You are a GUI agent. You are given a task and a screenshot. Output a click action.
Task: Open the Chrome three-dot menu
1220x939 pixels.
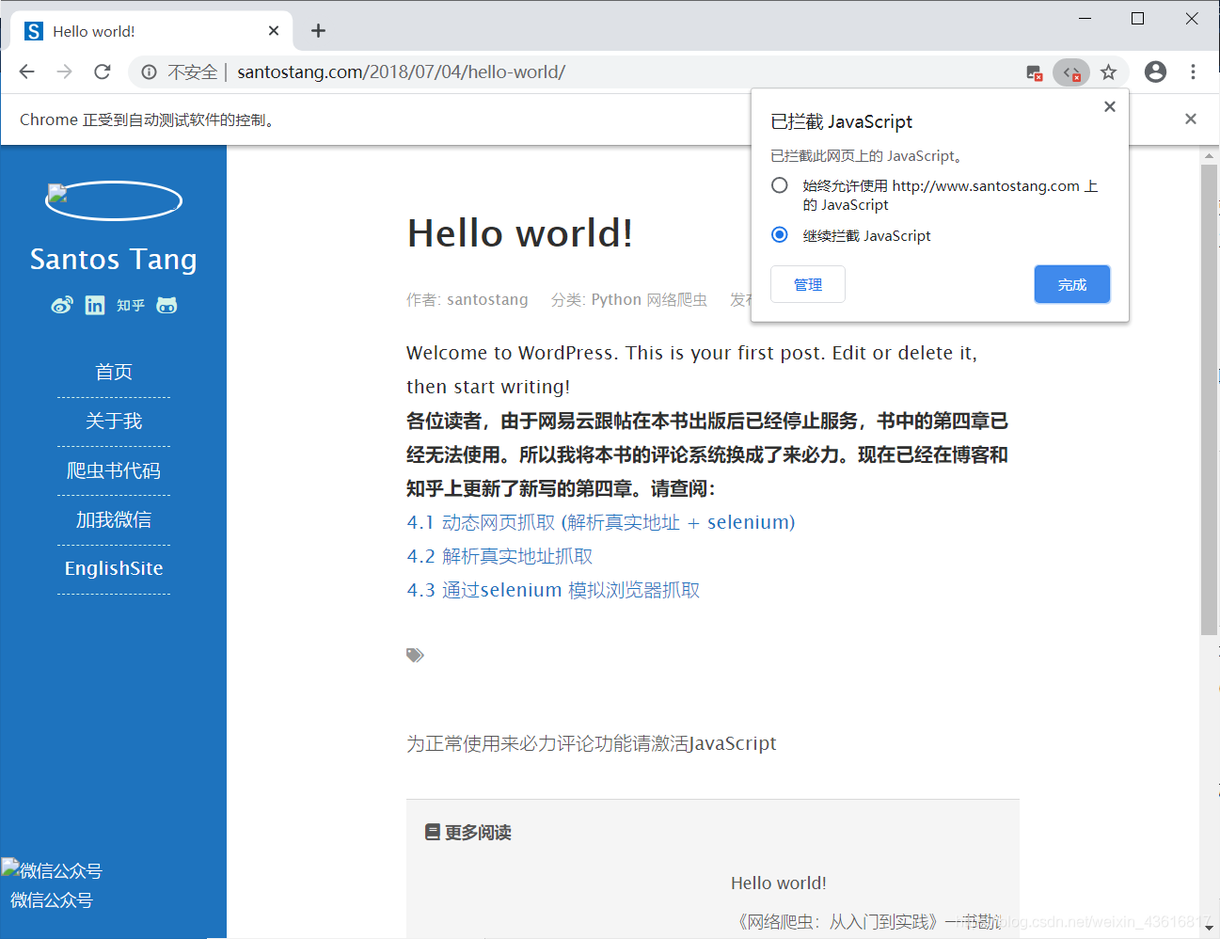tap(1193, 72)
